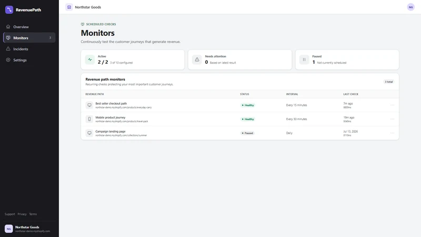Click the Paused status badge
Screen dimensions: 421x237
[247, 133]
